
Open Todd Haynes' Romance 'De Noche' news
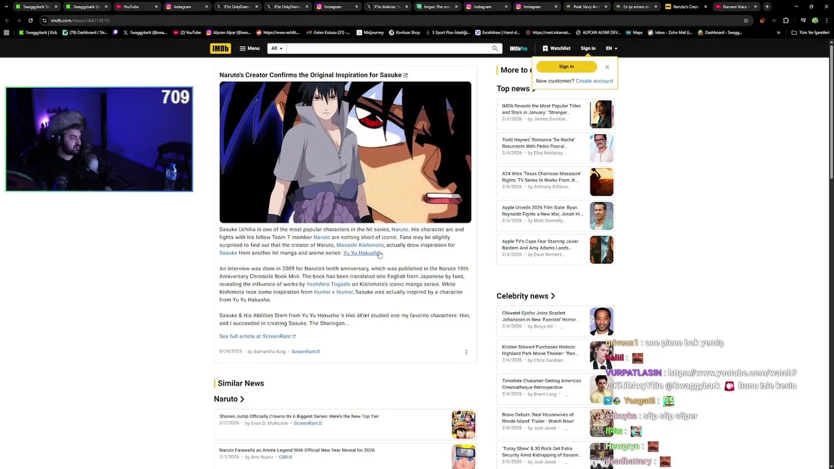539,143
